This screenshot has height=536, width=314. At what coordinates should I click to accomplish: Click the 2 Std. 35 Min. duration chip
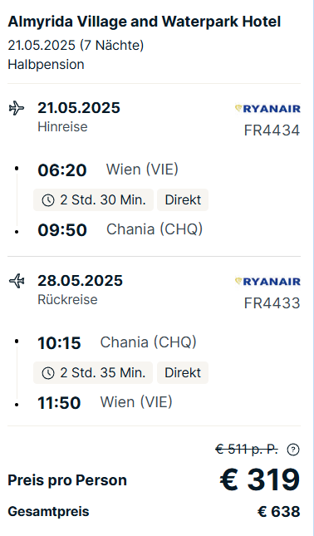tap(93, 372)
